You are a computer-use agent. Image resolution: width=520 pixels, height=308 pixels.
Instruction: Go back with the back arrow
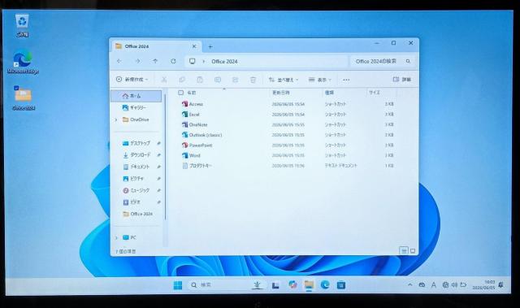(x=119, y=61)
